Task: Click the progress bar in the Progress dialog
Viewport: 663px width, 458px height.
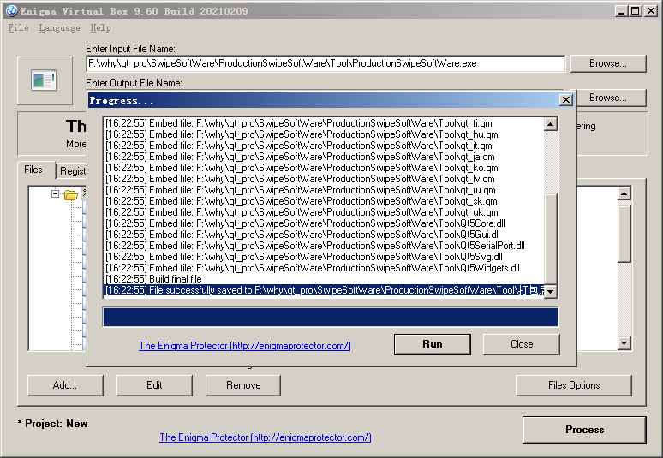Action: click(331, 318)
